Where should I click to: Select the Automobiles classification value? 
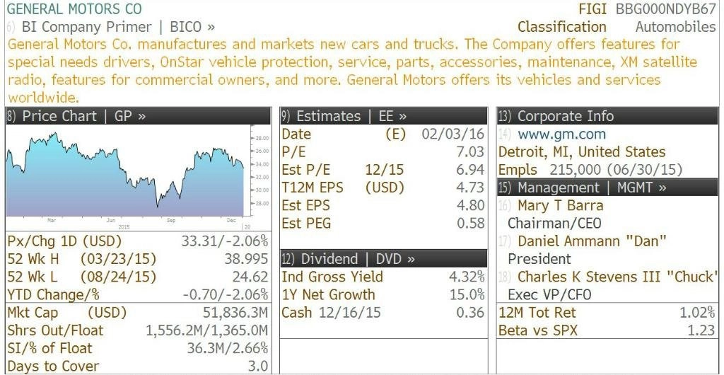[675, 27]
